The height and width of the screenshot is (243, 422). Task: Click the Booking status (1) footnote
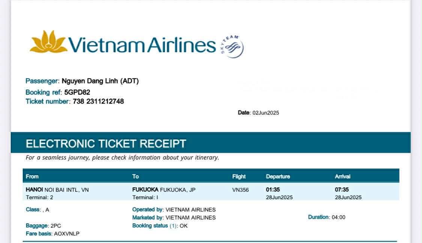click(x=173, y=226)
